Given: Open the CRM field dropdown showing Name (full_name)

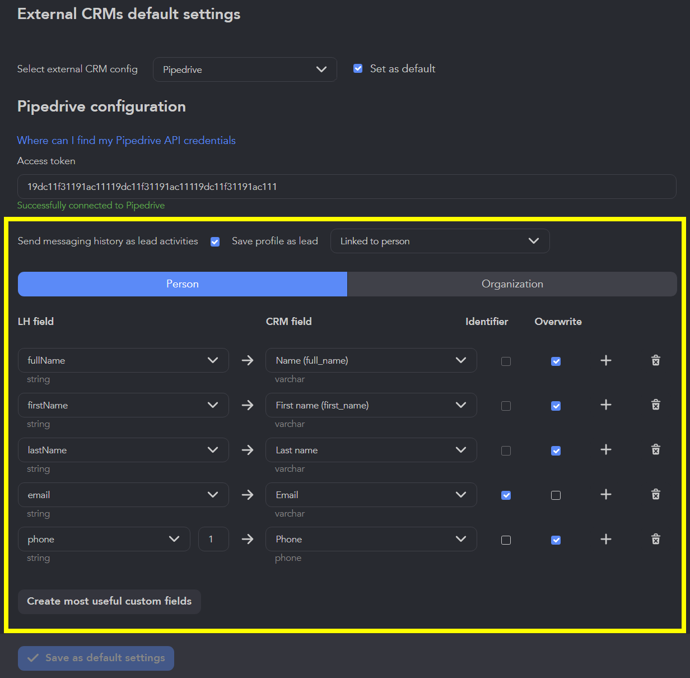Looking at the screenshot, I should [371, 360].
